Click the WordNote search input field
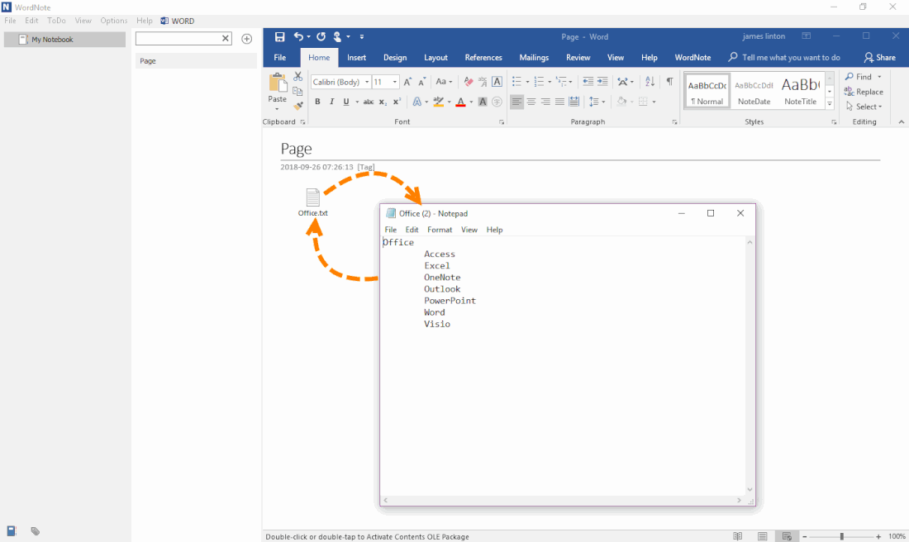This screenshot has height=542, width=909. tap(178, 38)
